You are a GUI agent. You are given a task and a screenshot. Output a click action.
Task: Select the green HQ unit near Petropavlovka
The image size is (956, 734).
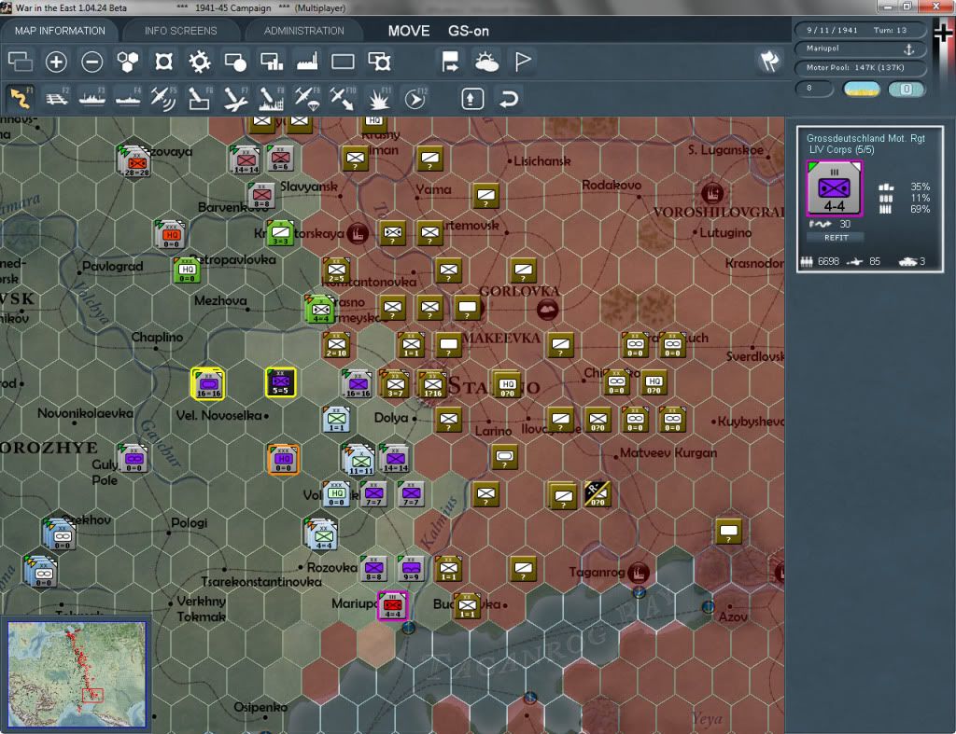(x=187, y=270)
